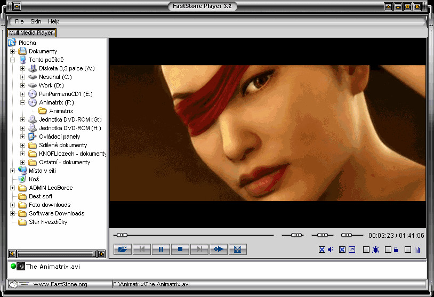
Task: Click the middle small slider handle
Action: pyautogui.click(x=322, y=235)
